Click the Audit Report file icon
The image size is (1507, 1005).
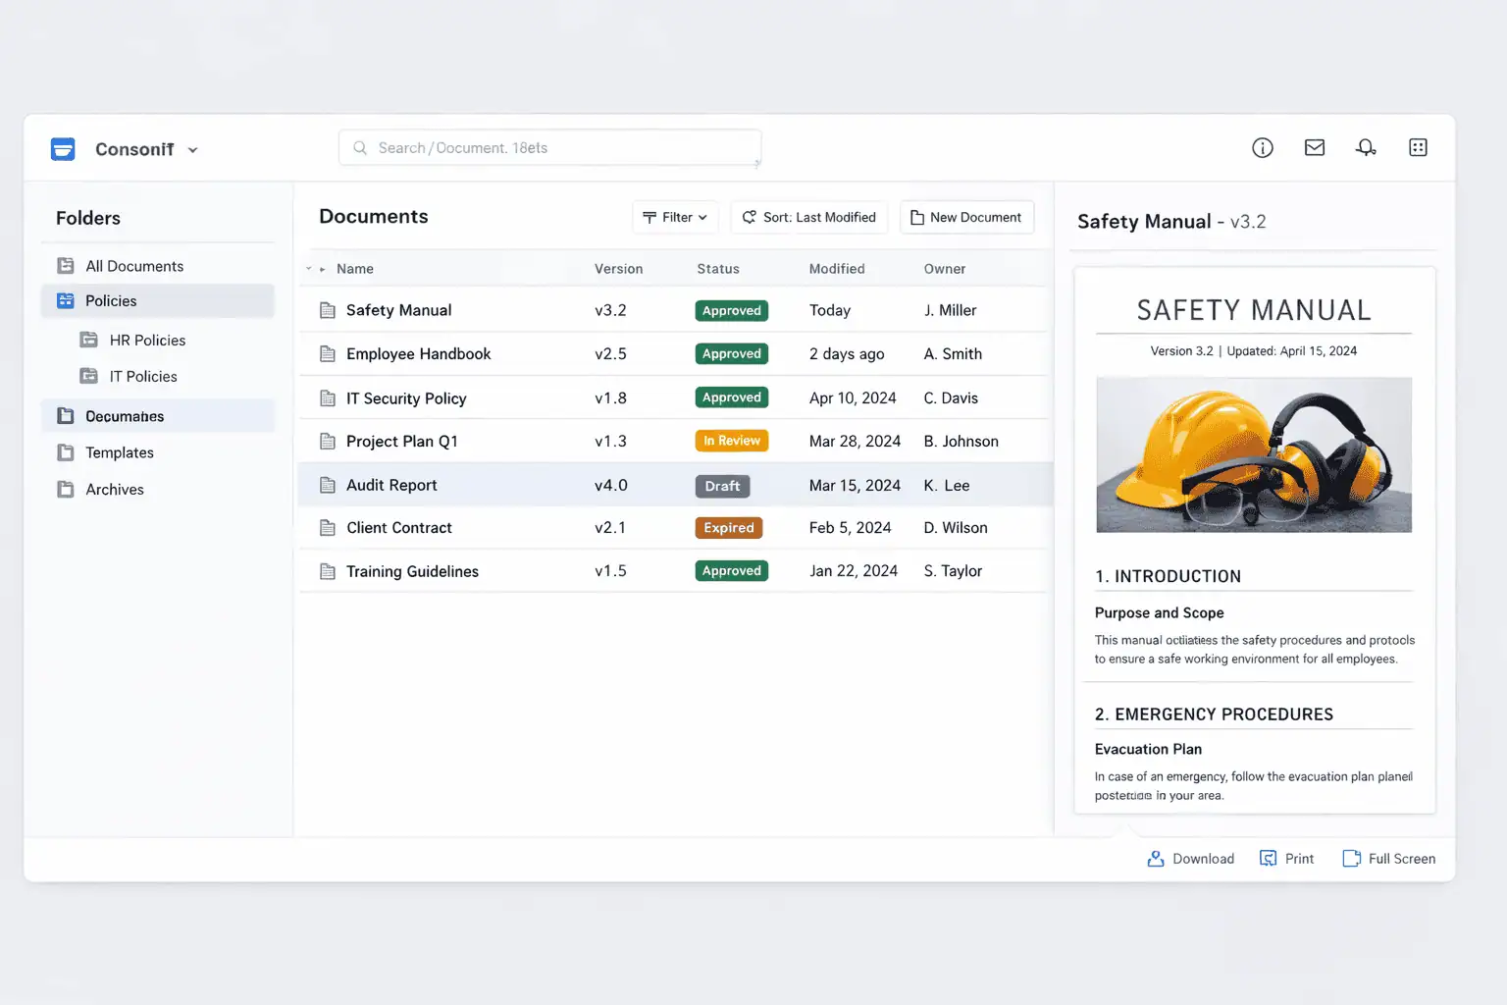click(328, 485)
